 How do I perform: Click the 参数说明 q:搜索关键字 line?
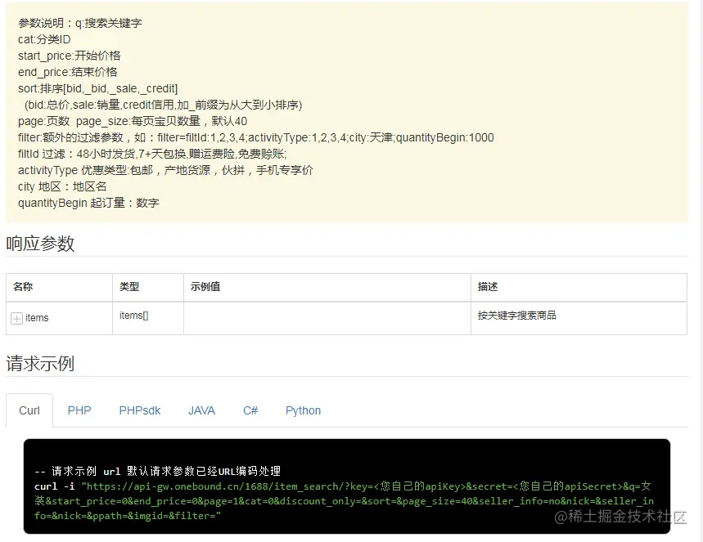80,23
